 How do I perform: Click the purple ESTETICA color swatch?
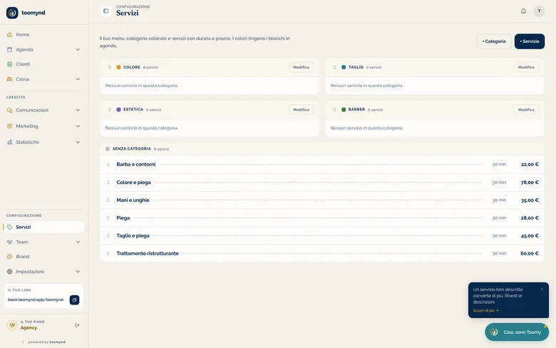118,110
